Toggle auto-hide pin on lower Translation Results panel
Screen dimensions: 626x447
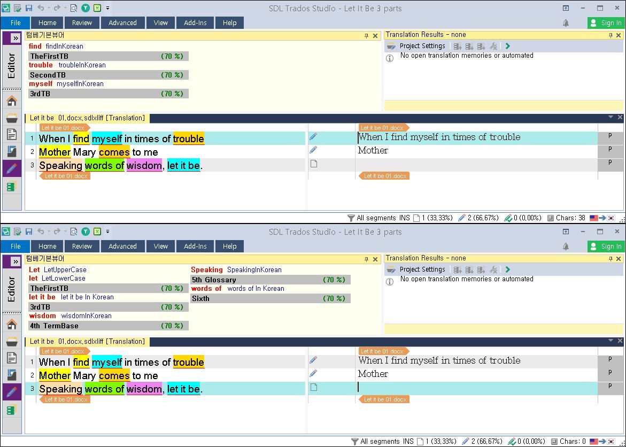tap(610, 259)
